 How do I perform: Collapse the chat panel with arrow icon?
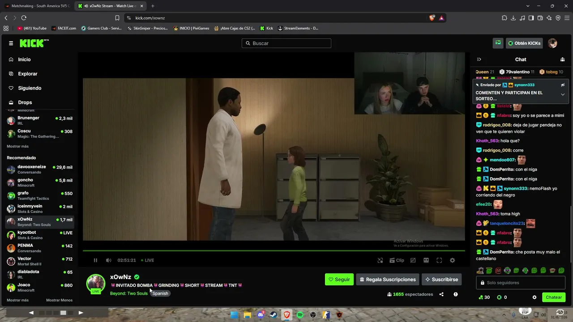pyautogui.click(x=479, y=59)
